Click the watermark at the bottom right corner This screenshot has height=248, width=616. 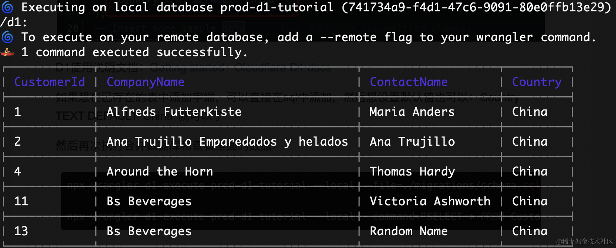coord(584,242)
